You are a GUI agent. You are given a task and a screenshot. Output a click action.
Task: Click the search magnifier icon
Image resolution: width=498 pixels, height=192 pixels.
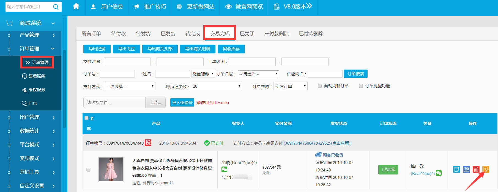pyautogui.click(x=56, y=7)
